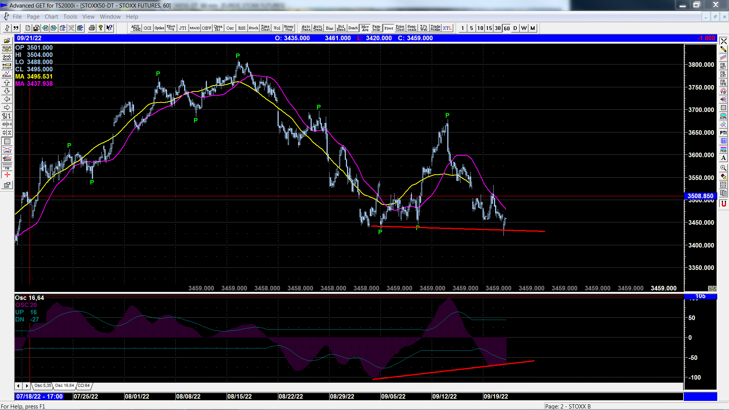Click the up arrow chart shift icon
Viewport: 729px width, 410px height.
pos(7,83)
